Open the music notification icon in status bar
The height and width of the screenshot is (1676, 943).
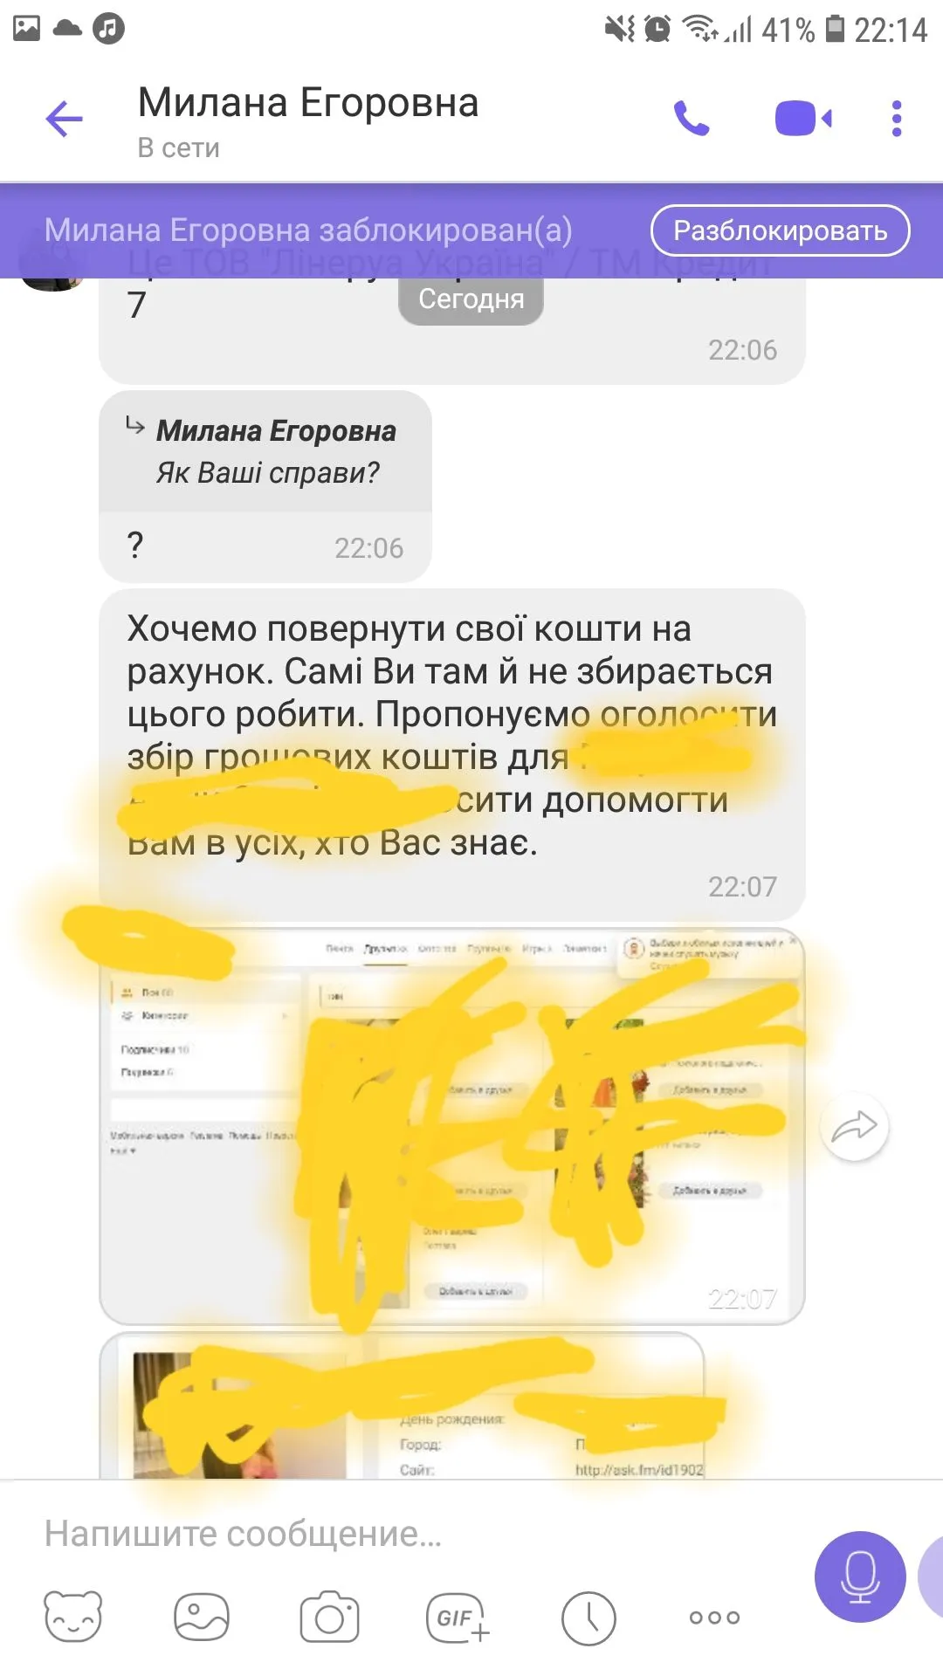[108, 29]
